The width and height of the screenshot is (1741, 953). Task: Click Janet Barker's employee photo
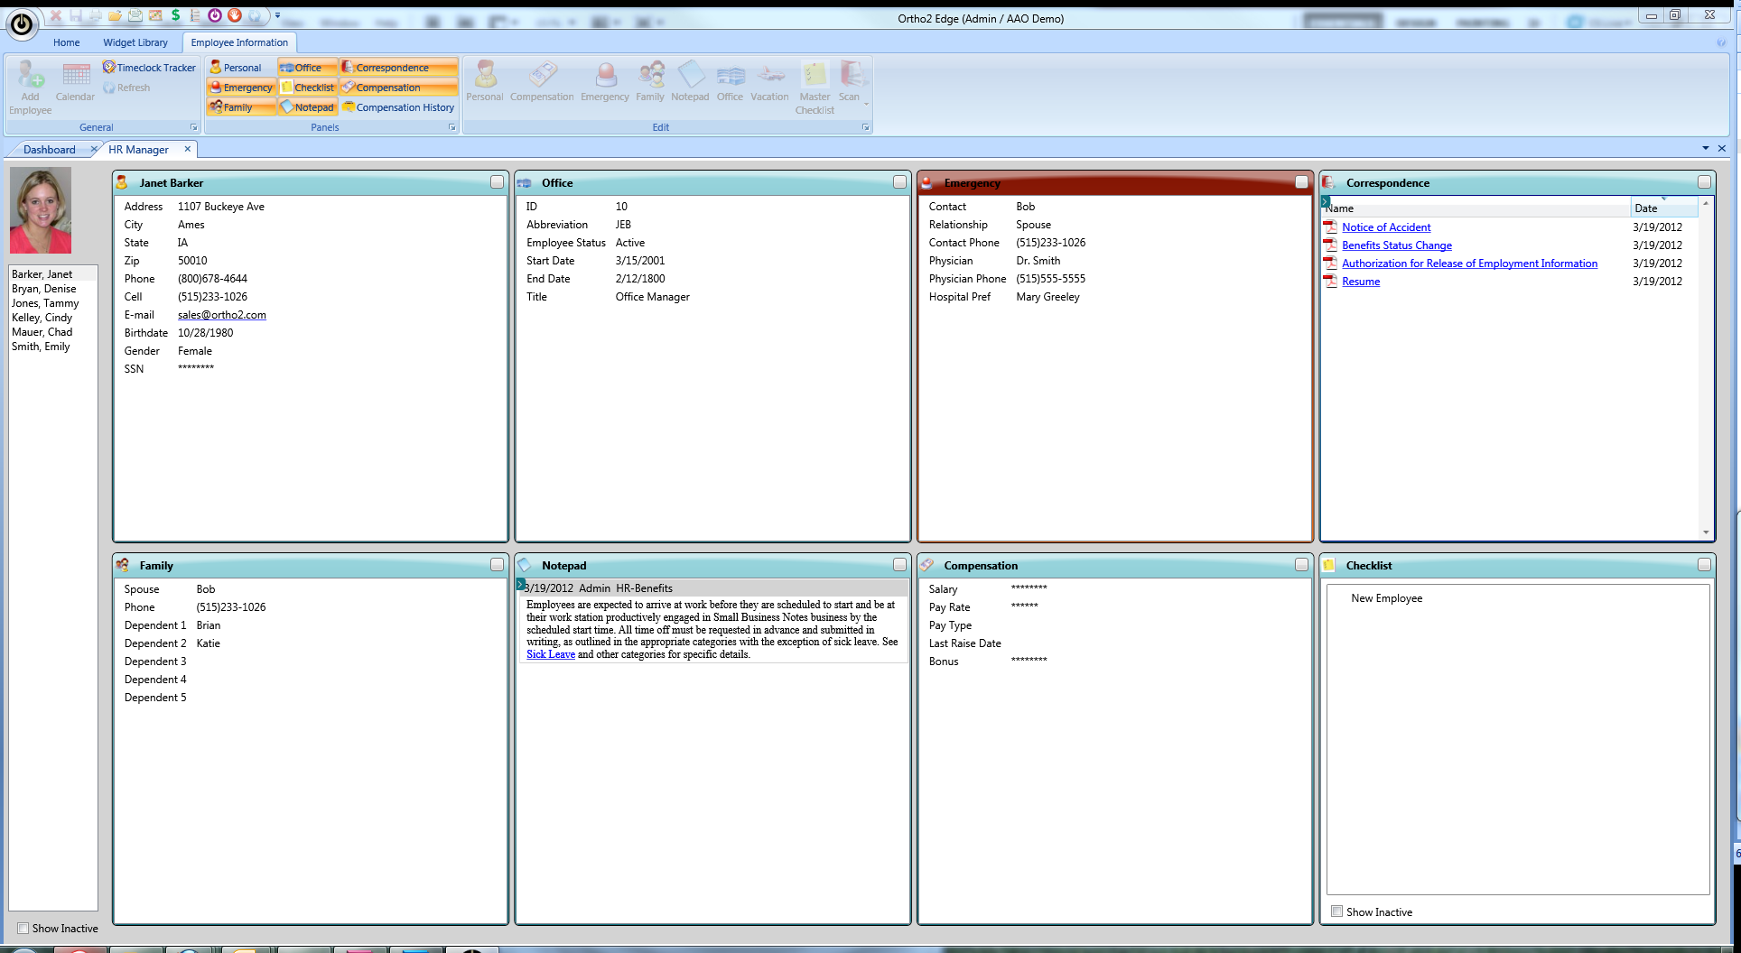pos(40,211)
